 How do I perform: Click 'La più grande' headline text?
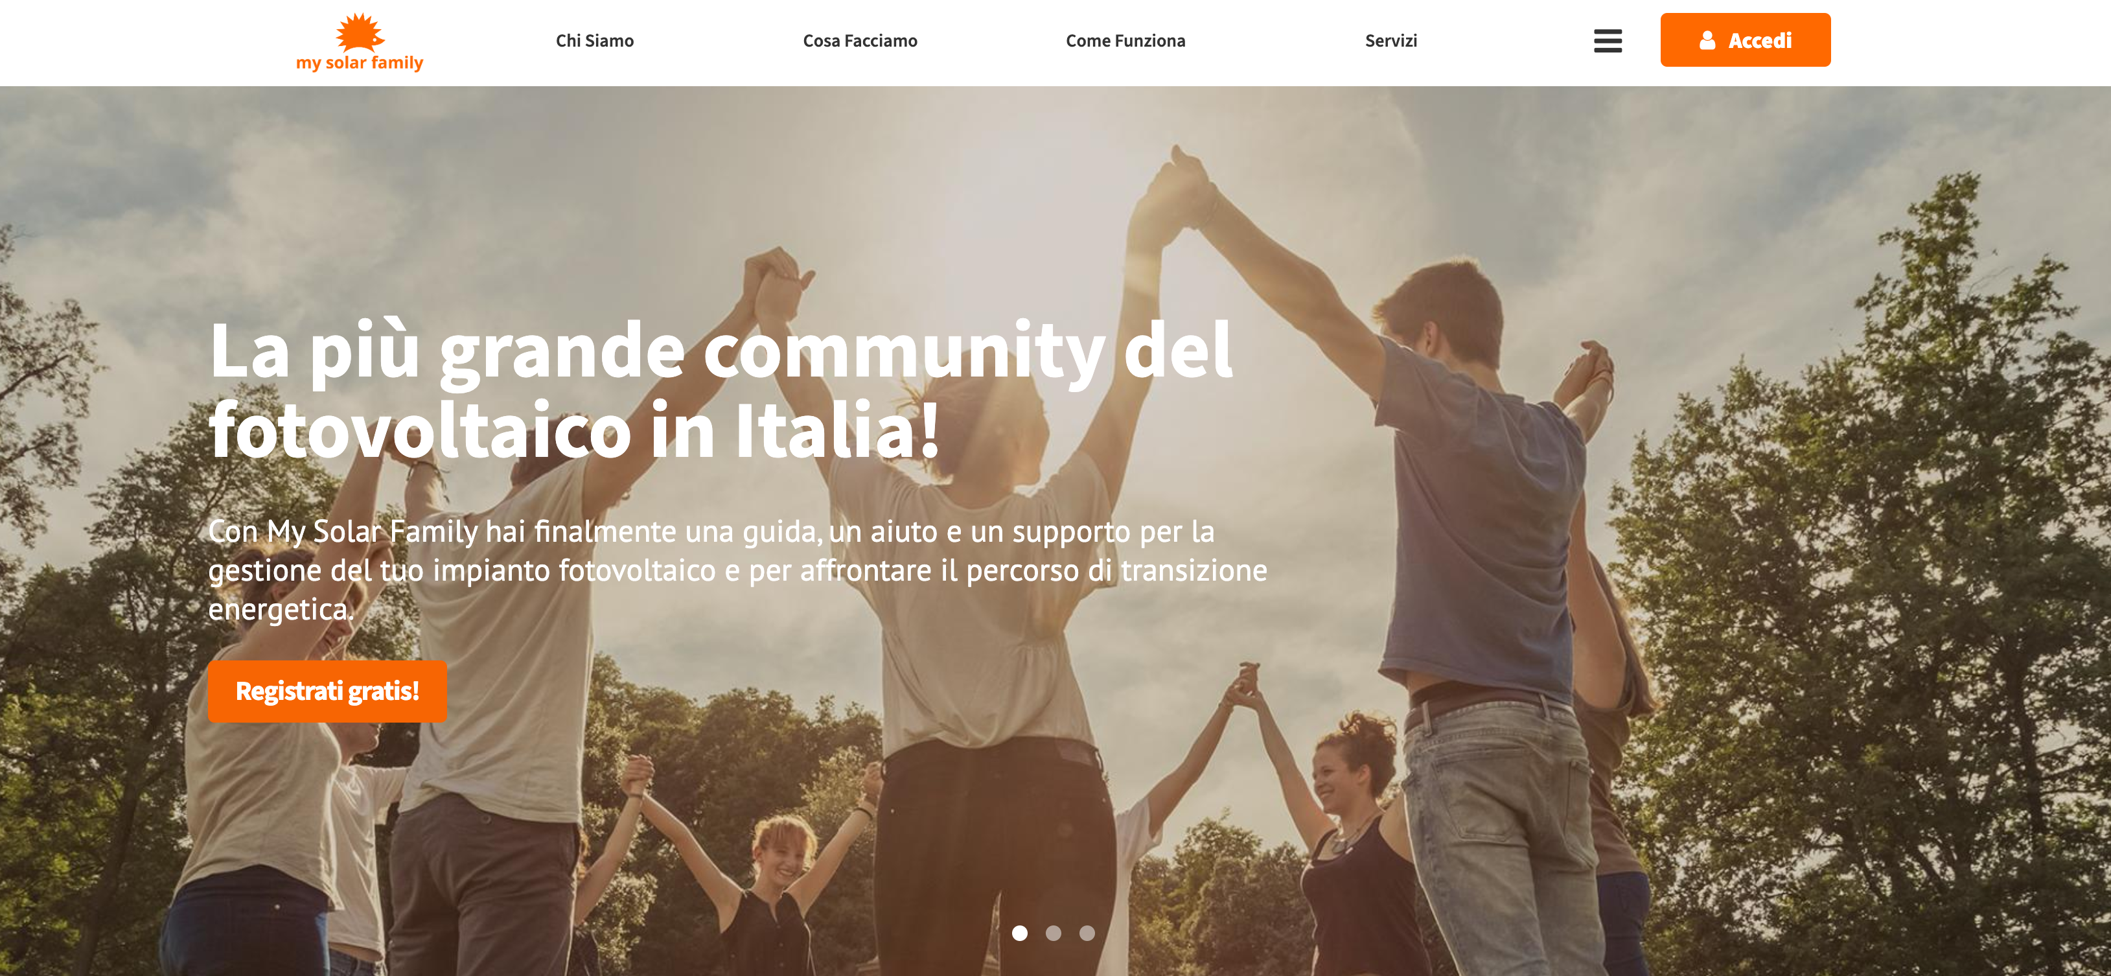[x=446, y=351]
